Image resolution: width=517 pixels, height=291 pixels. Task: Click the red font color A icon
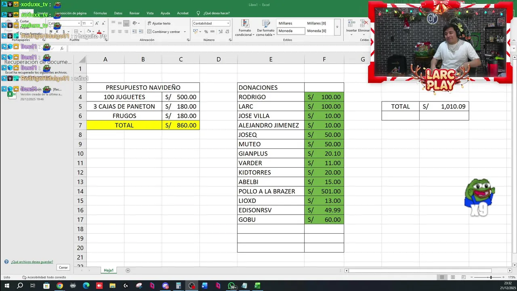click(x=99, y=32)
